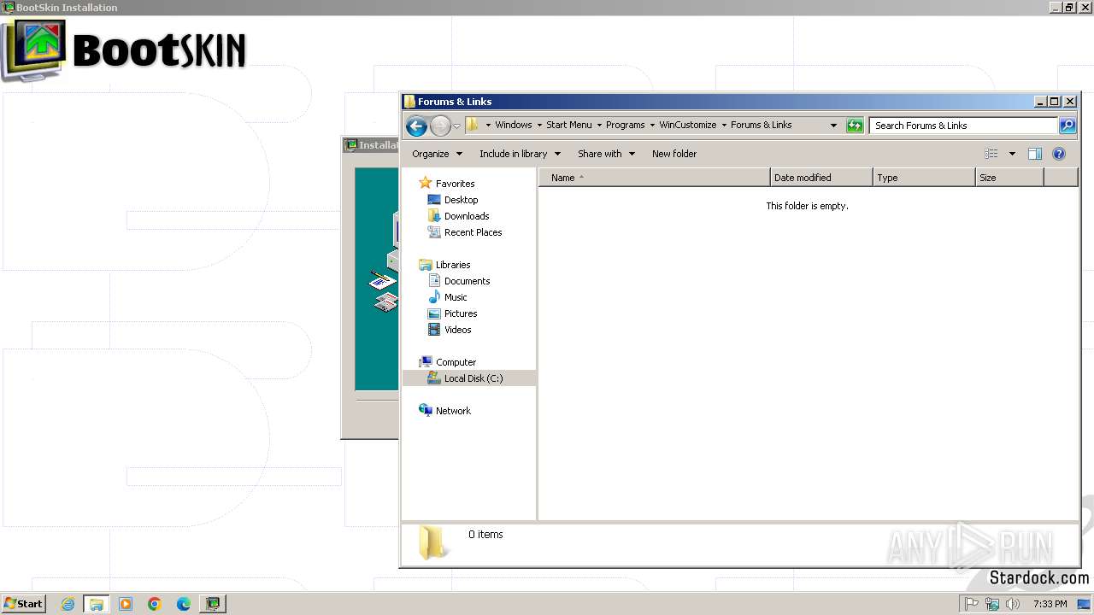Refresh the Forums & Links folder
Screen dimensions: 1094x615
[855, 126]
